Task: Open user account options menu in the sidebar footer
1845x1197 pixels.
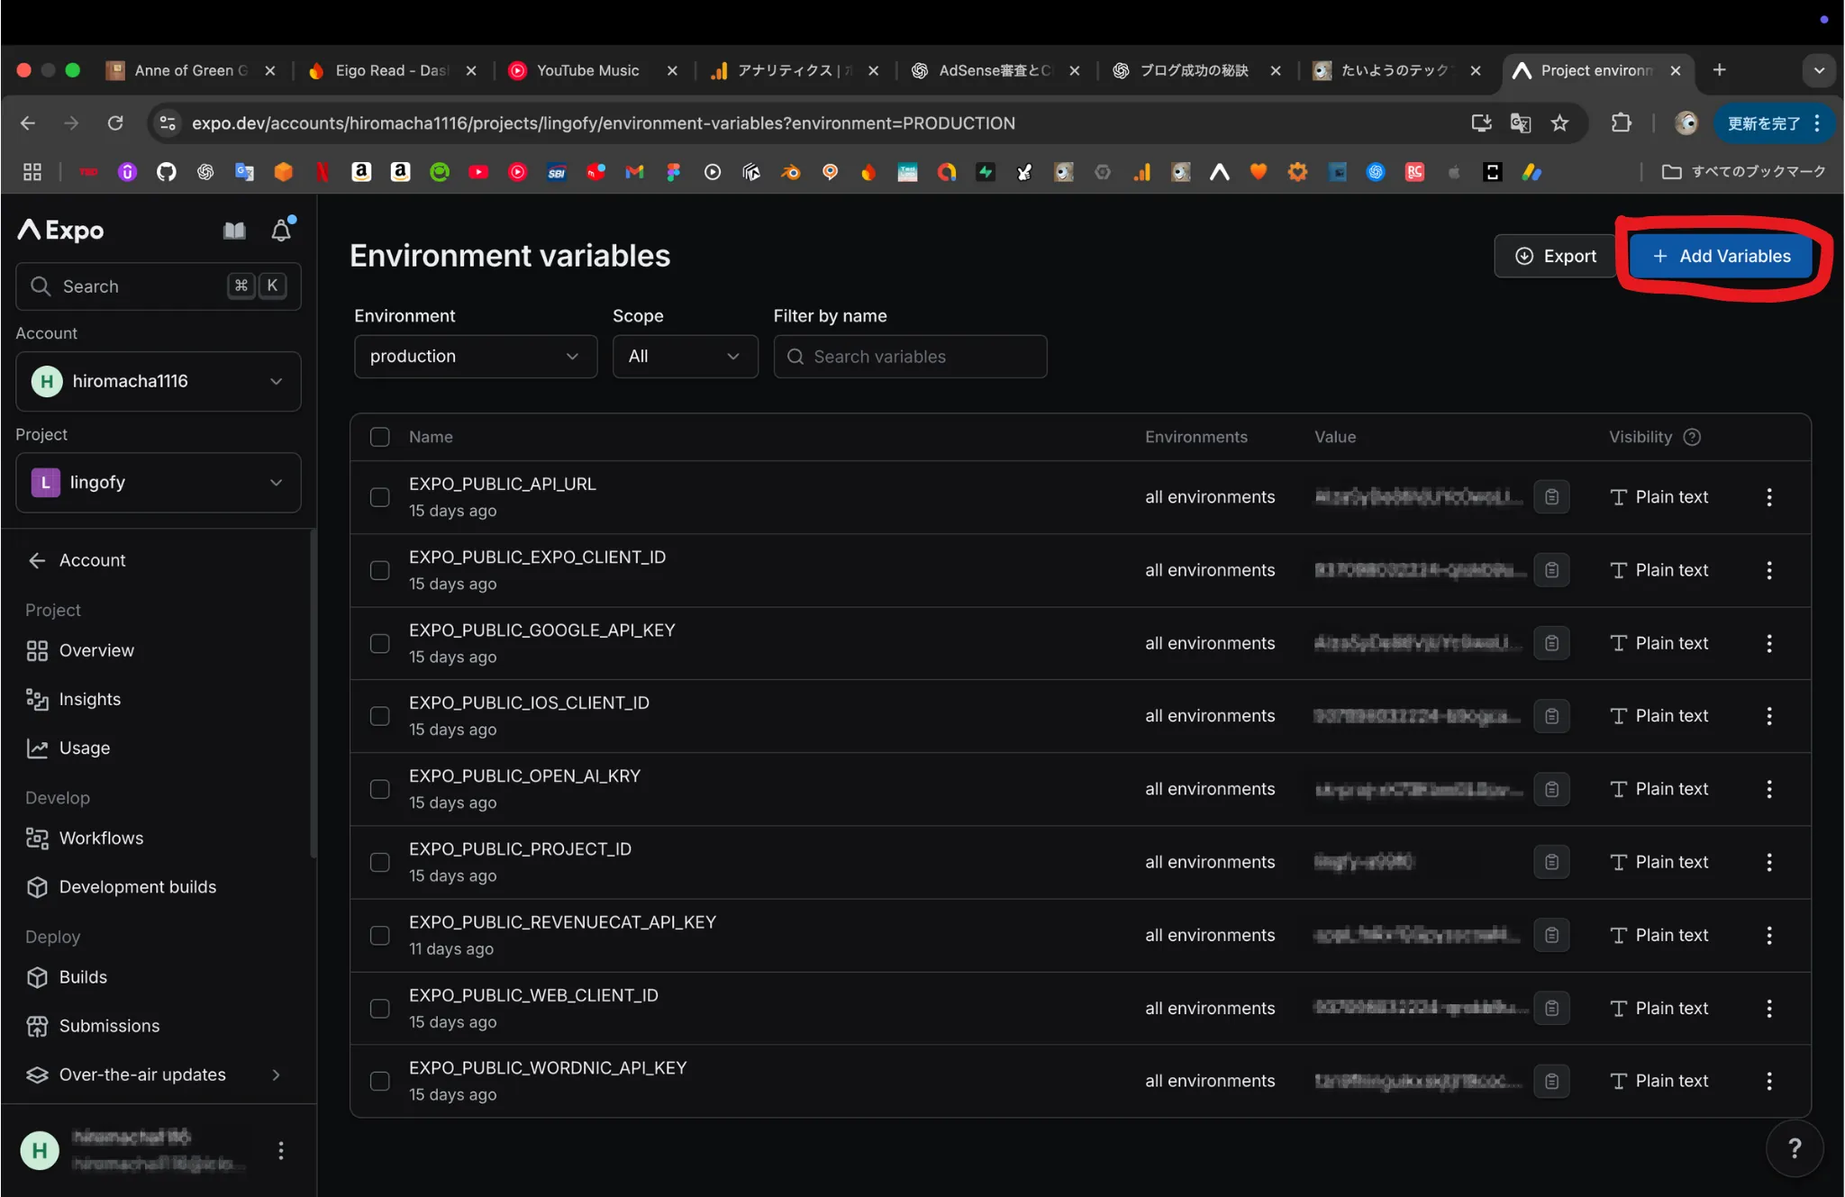Action: tap(281, 1150)
